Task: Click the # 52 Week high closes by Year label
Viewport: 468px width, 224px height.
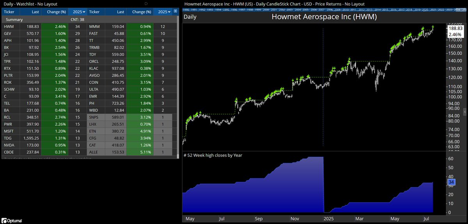Action: (x=213, y=155)
